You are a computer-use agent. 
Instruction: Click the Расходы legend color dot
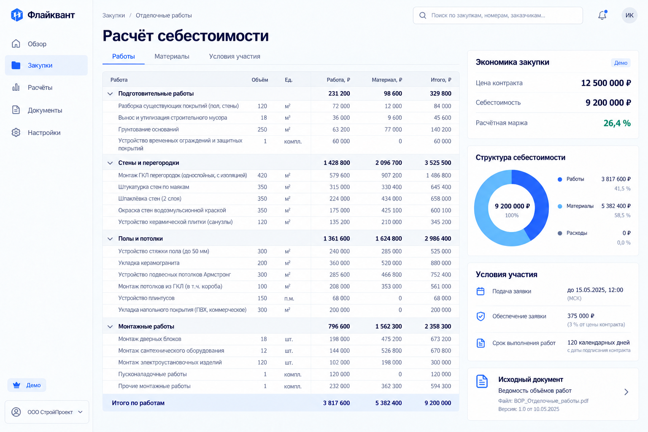coord(560,233)
